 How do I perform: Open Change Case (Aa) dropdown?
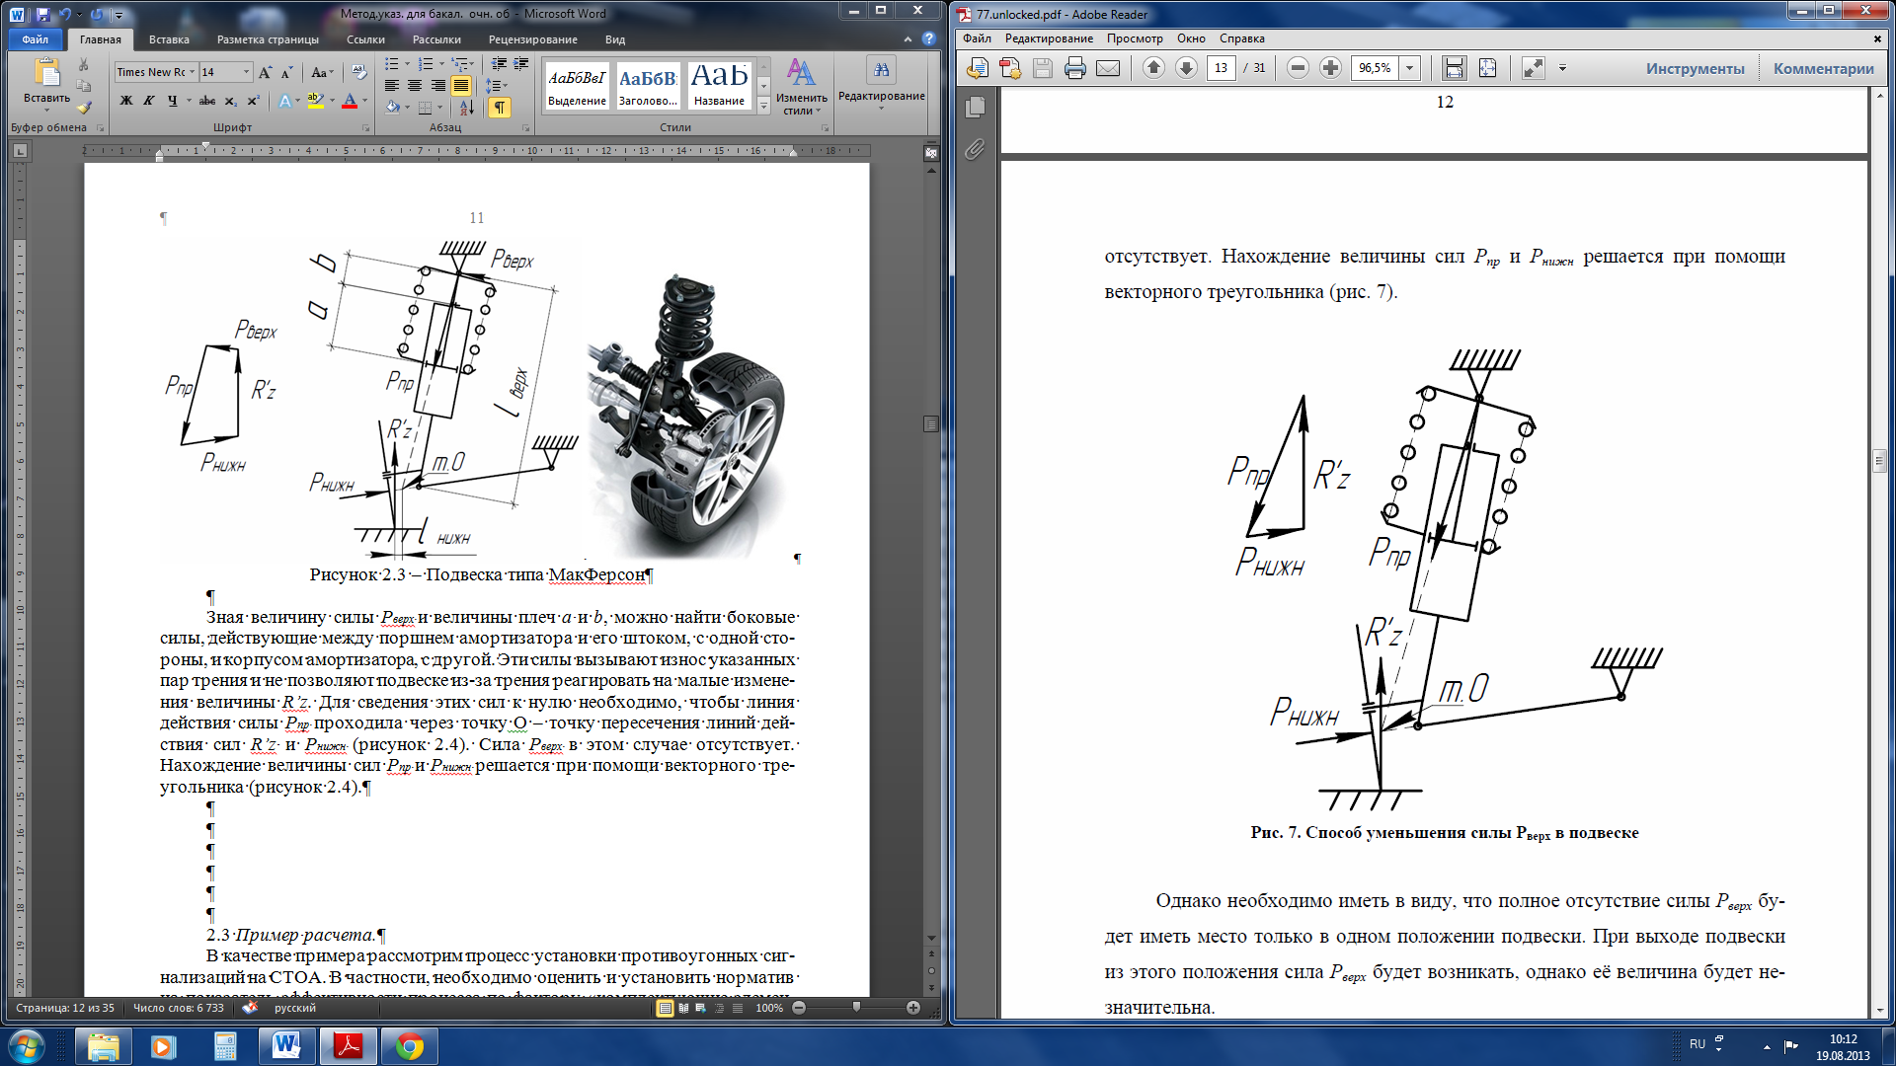323,72
